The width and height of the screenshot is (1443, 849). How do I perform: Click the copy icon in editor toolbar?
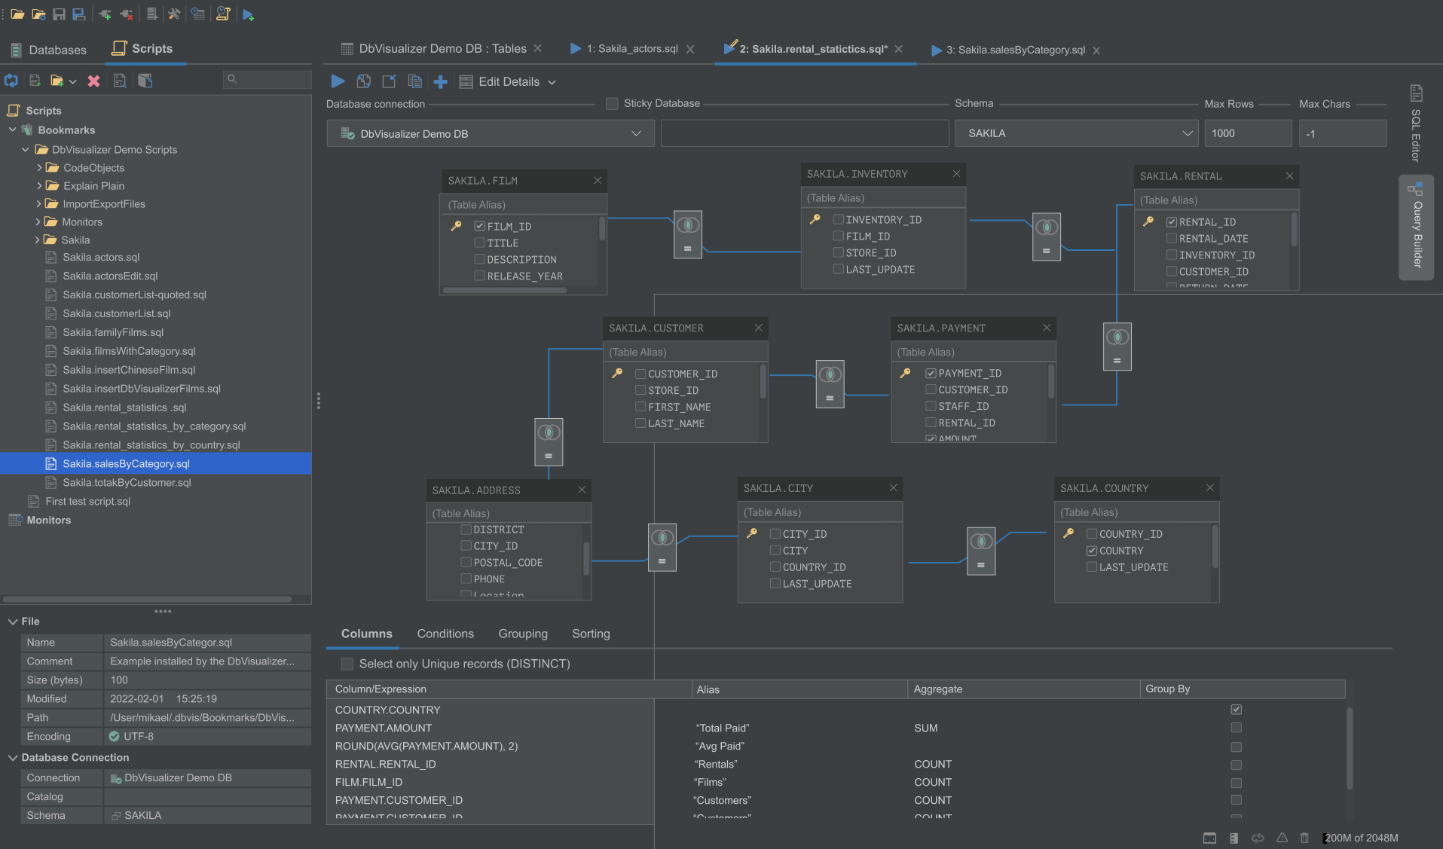(x=414, y=81)
